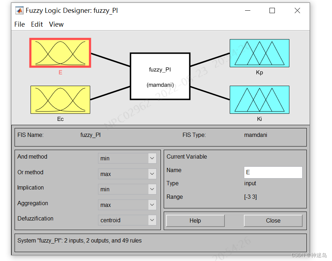
Task: Click the Aggregation label
Action: [33, 203]
